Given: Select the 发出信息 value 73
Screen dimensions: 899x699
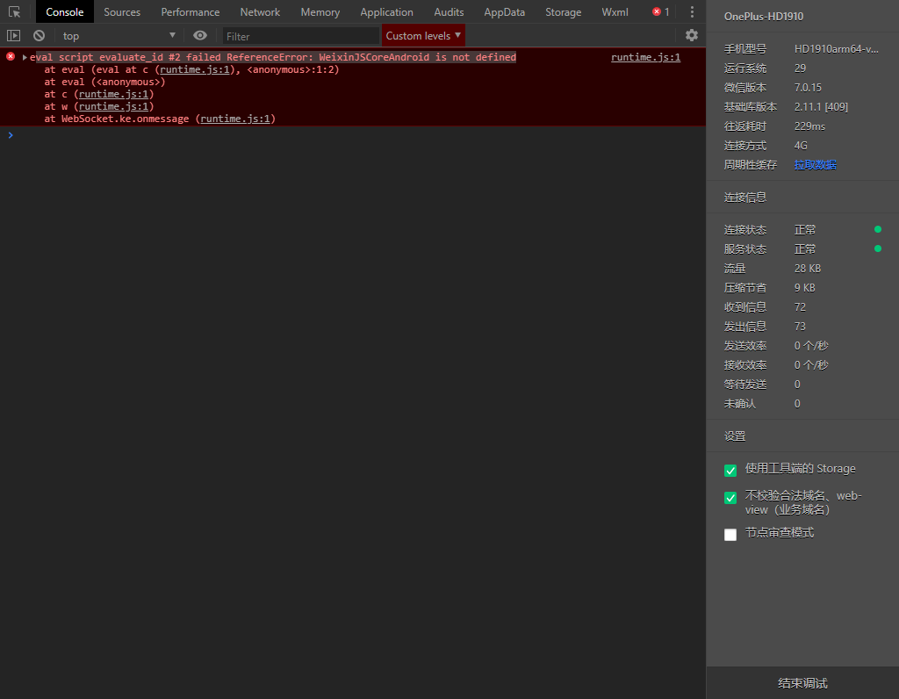Looking at the screenshot, I should (800, 327).
